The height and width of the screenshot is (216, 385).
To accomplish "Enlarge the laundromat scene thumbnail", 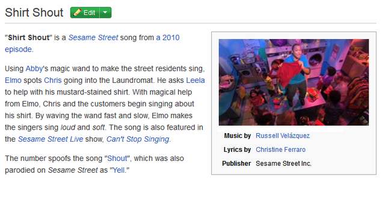I will [x=294, y=82].
